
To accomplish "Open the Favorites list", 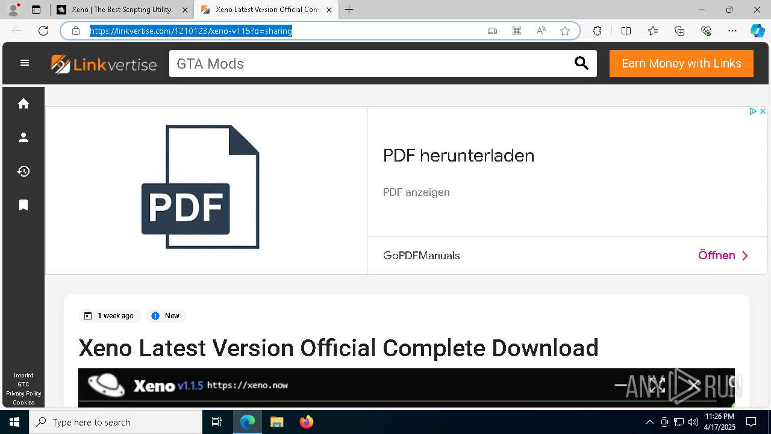I will point(653,31).
